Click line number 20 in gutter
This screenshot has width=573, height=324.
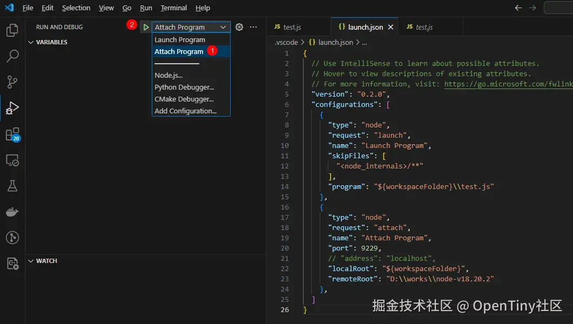[x=285, y=248]
